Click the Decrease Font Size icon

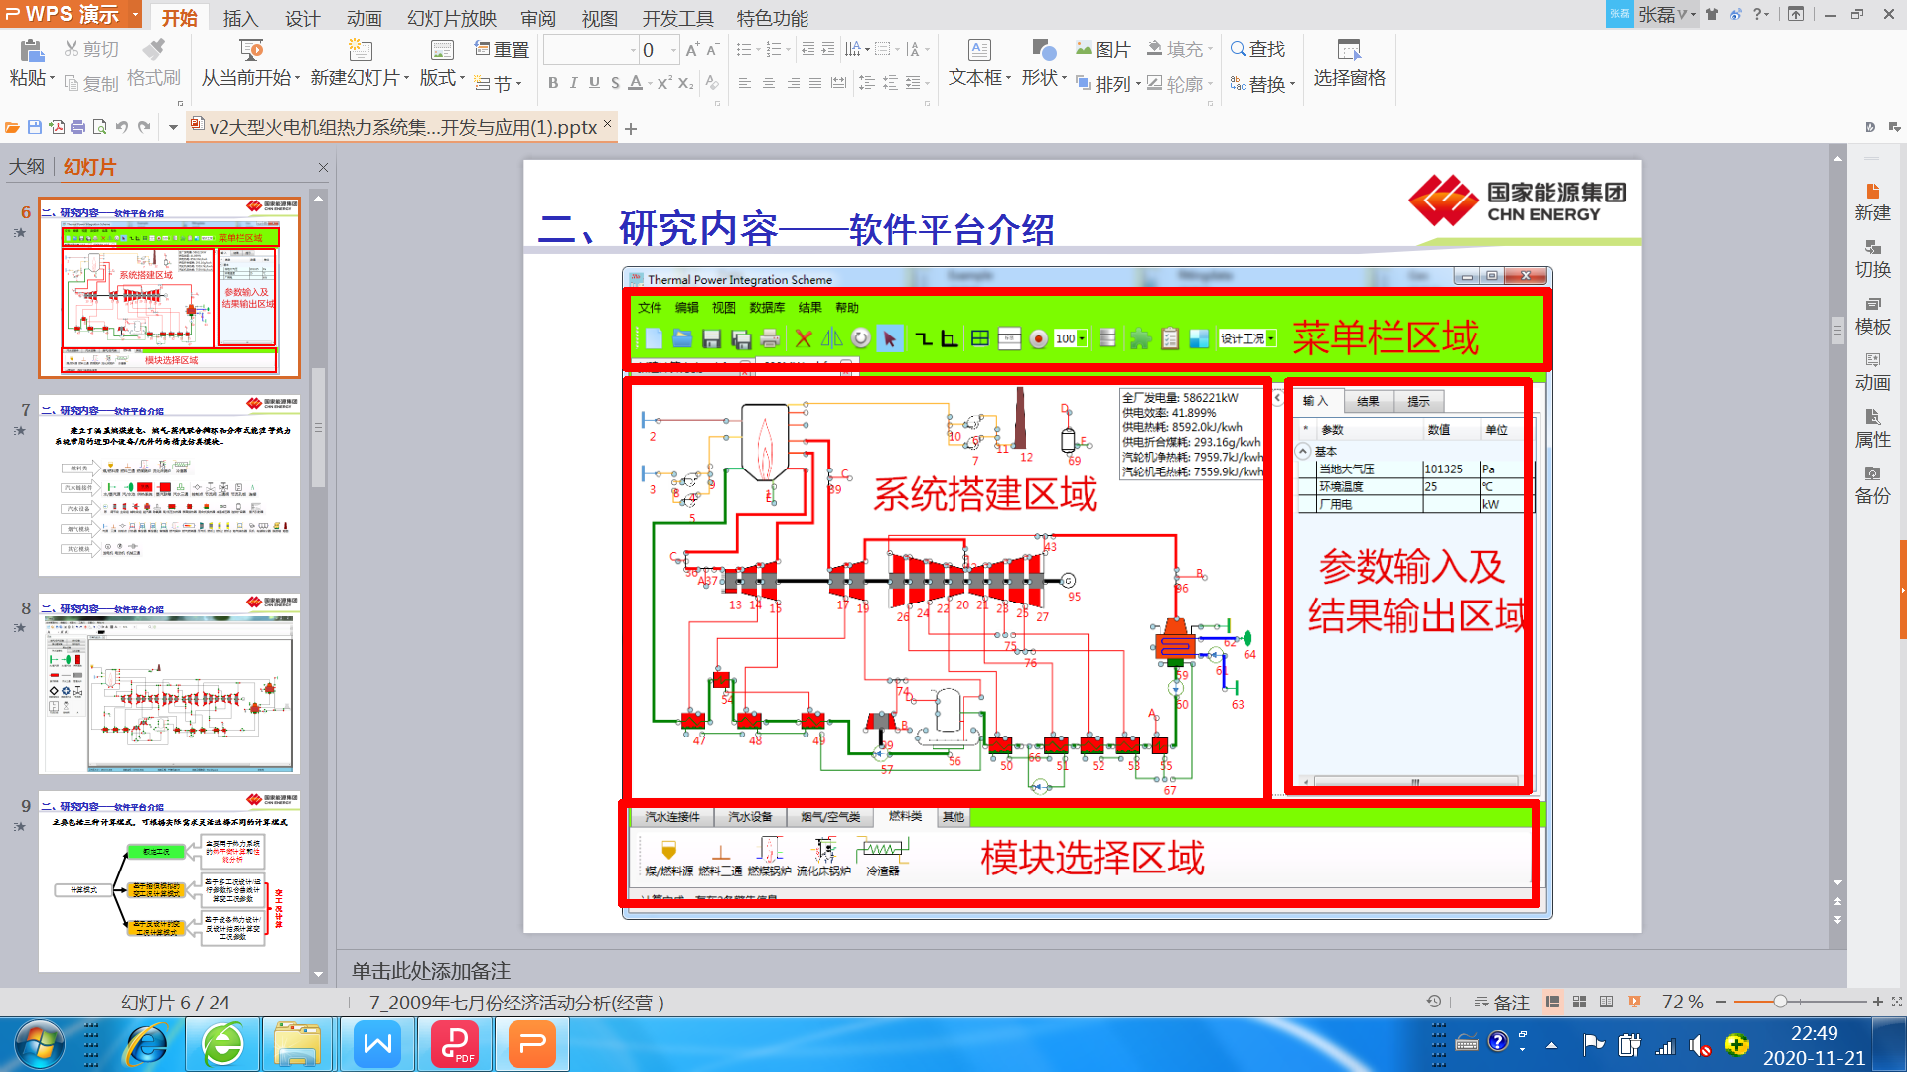point(712,49)
